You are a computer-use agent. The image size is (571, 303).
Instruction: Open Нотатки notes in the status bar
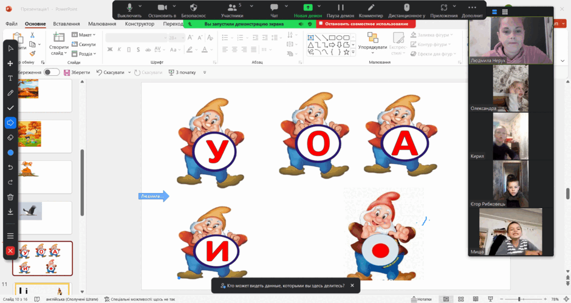coord(420,299)
